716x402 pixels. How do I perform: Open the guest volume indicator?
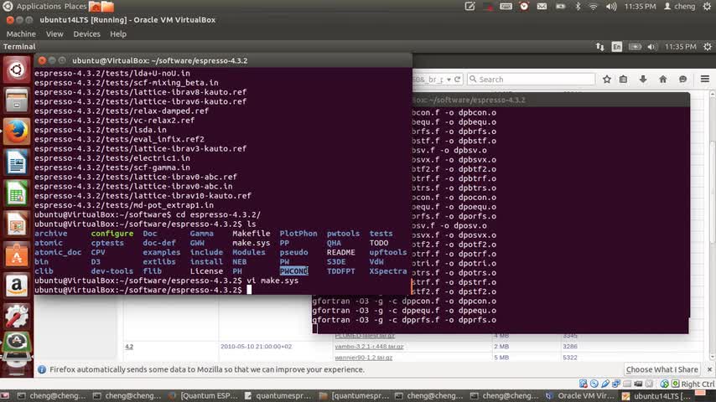(651, 47)
